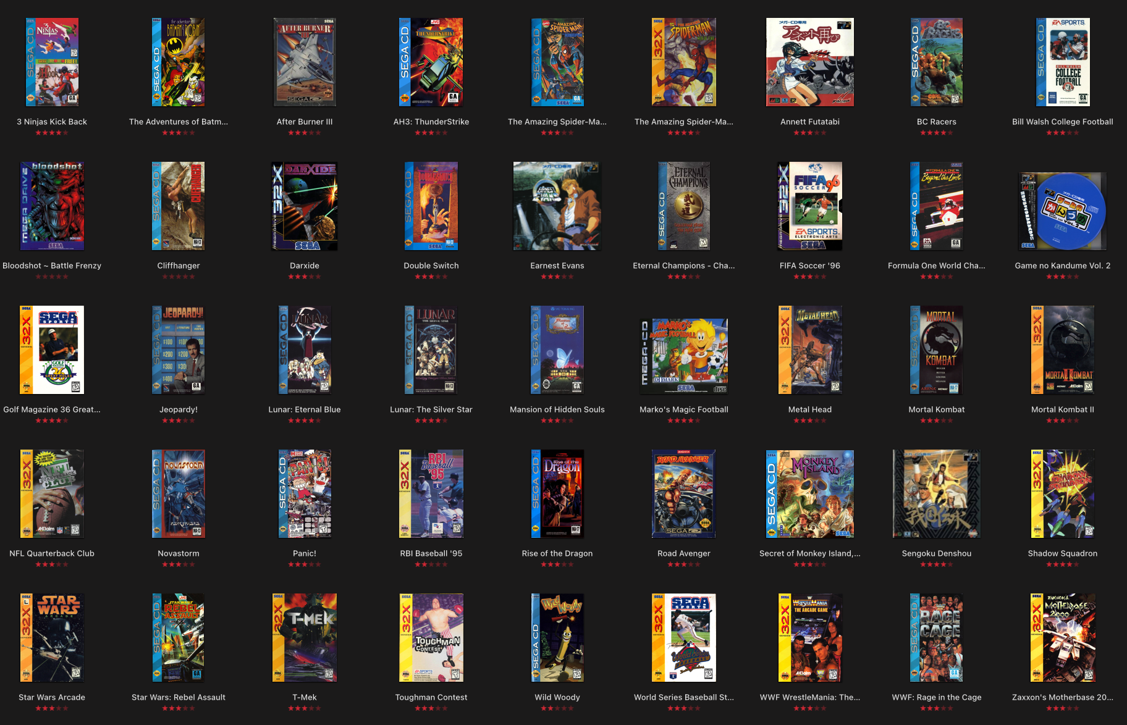Viewport: 1127px width, 725px height.
Task: Set star rating under T-Mek
Action: pos(305,708)
